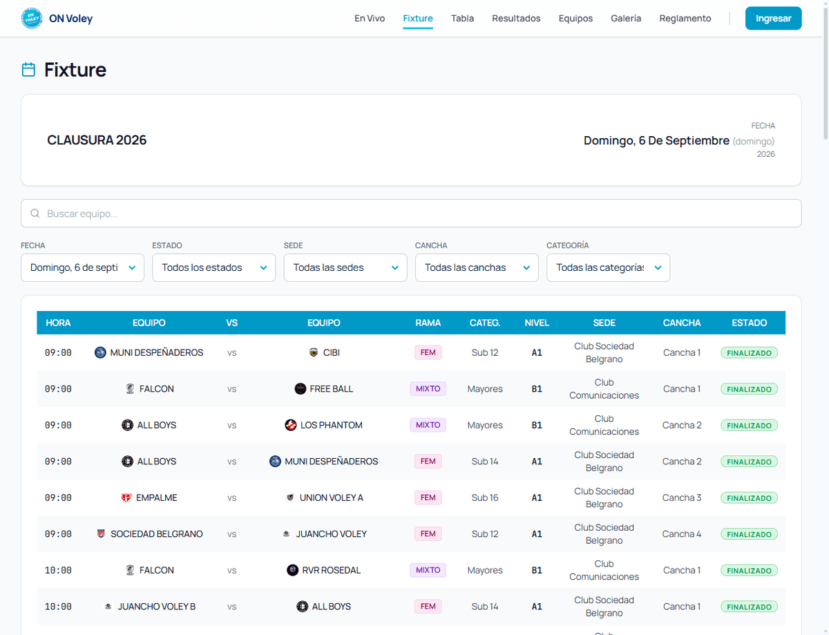
Task: Click the Buscar equipo search field
Action: (411, 214)
